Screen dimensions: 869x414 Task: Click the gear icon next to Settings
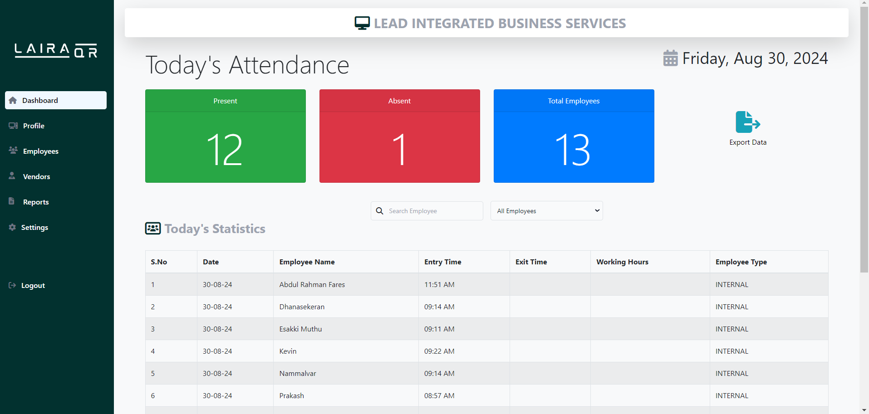12,227
